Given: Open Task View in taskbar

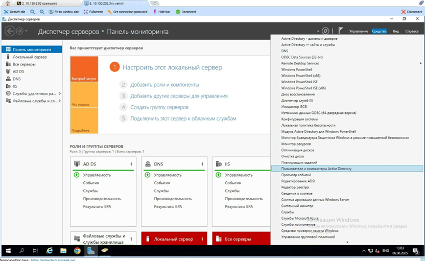Looking at the screenshot, I should point(35,251).
